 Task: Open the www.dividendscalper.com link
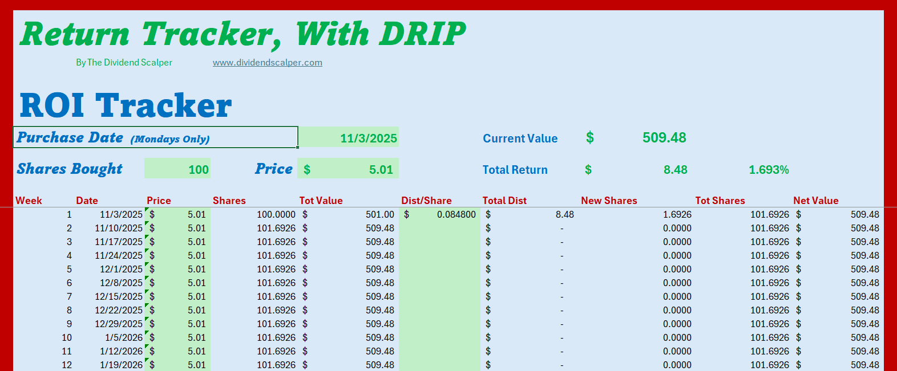(x=268, y=63)
